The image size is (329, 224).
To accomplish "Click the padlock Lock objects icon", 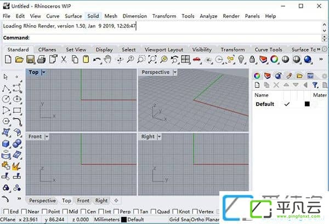I will click(x=252, y=60).
